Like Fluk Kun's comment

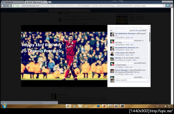click(x=134, y=60)
